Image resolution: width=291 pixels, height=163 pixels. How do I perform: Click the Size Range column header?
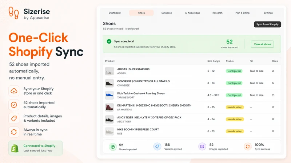214,61
